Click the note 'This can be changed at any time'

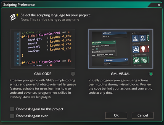coord(50,20)
